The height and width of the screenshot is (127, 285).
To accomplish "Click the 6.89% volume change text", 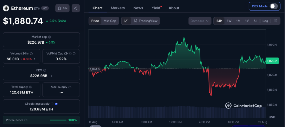I will pos(27,59).
